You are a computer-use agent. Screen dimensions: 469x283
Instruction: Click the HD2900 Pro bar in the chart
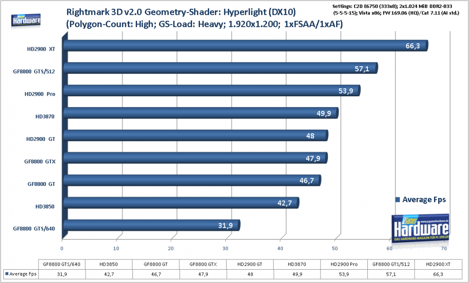212,91
